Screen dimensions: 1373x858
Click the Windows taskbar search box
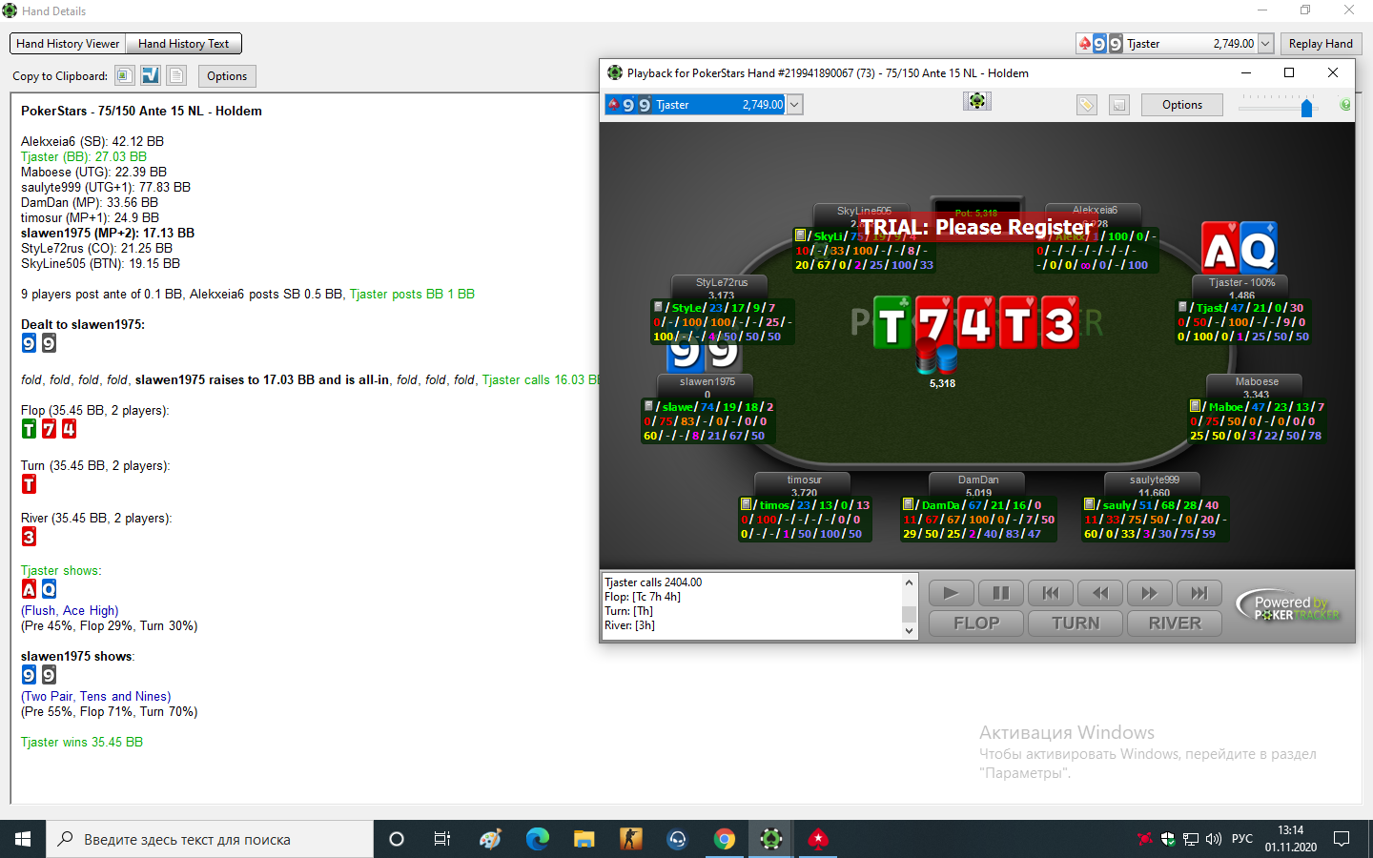tap(210, 839)
